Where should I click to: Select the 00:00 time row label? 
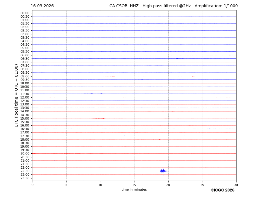[25, 13]
